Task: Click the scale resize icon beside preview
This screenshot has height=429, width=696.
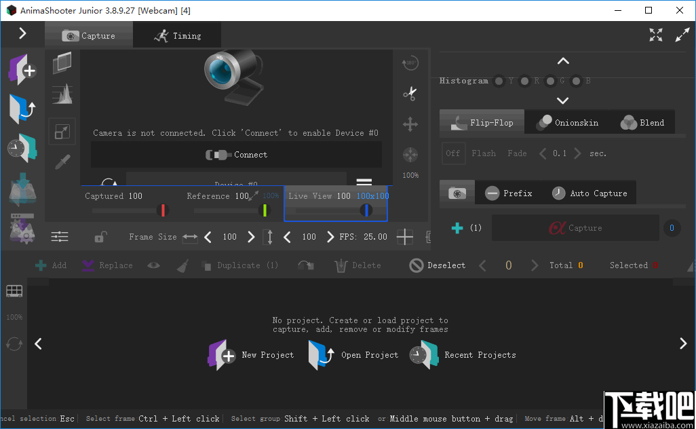Action: click(62, 132)
